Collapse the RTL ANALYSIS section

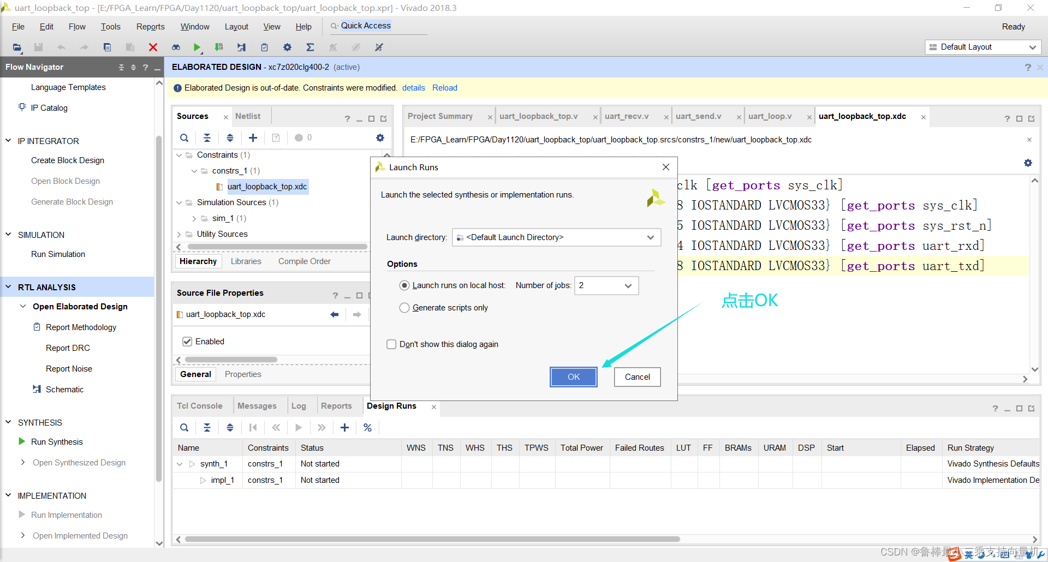coord(8,287)
